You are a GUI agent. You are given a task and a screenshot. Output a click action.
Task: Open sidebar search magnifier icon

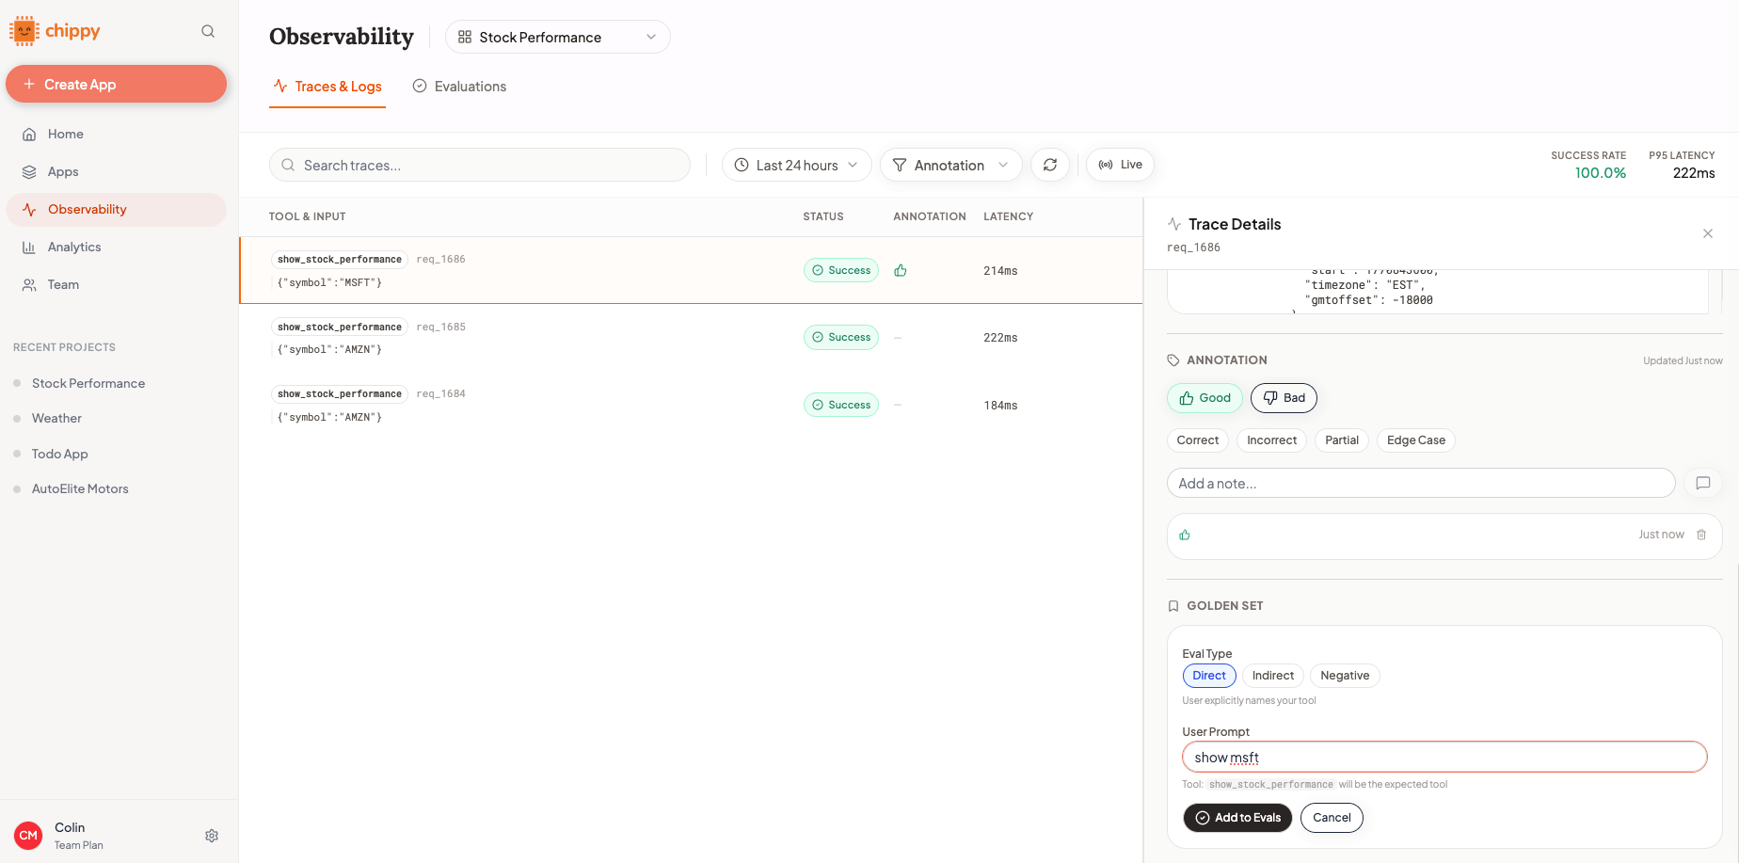pos(208,31)
